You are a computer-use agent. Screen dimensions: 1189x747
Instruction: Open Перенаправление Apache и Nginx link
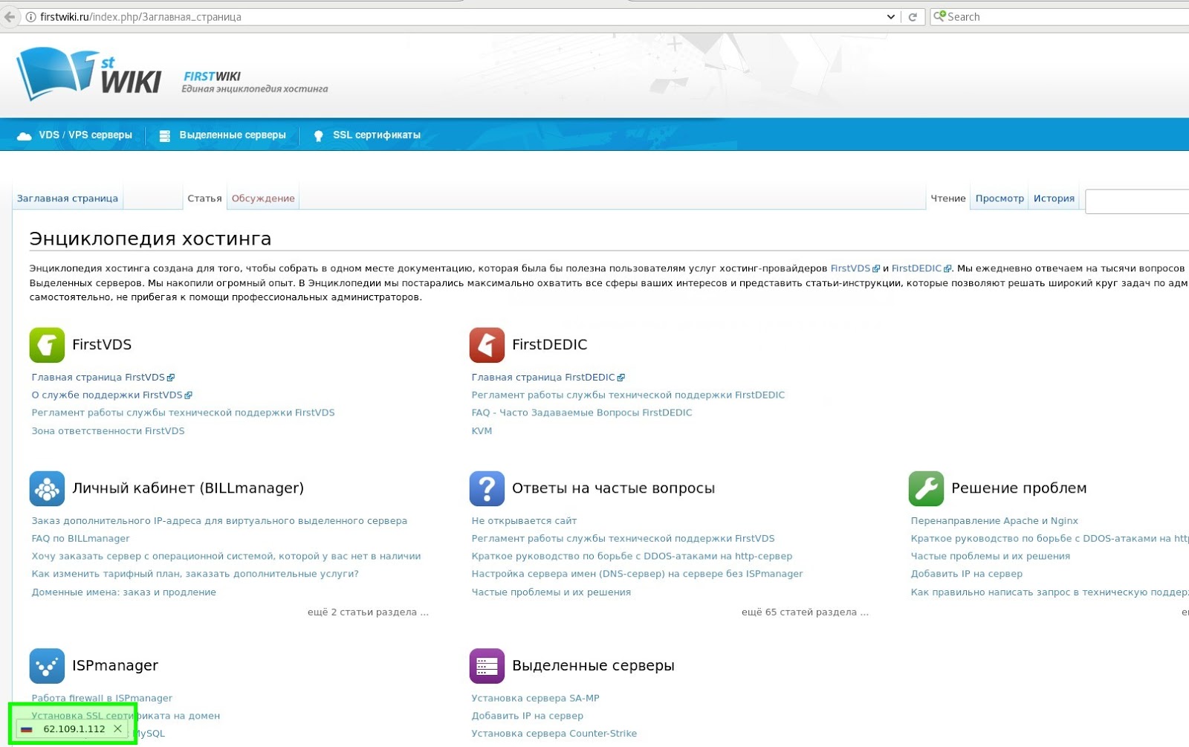point(994,521)
